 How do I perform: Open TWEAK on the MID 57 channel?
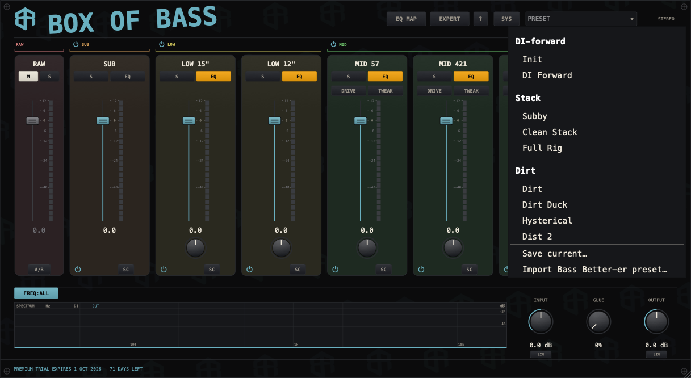click(385, 91)
